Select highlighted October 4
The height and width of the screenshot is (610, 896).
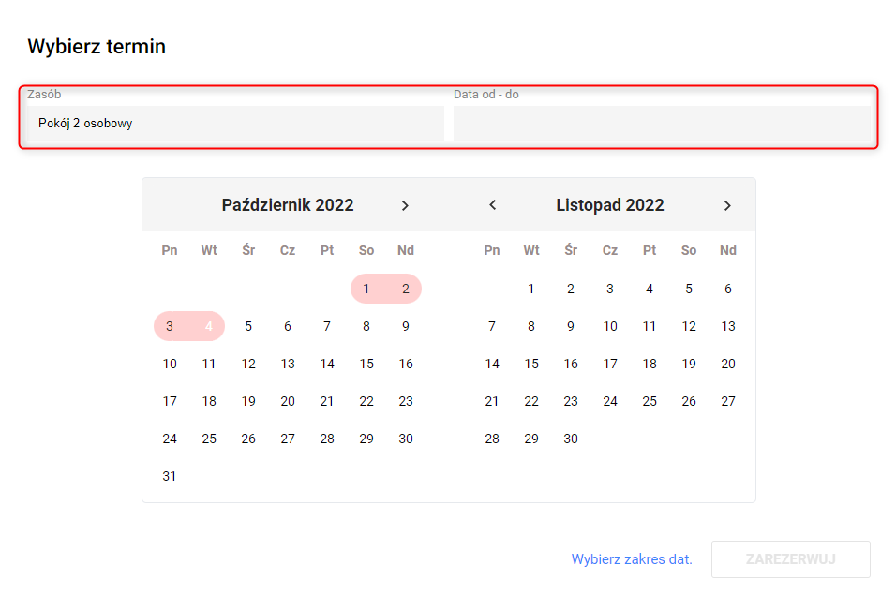pyautogui.click(x=209, y=326)
